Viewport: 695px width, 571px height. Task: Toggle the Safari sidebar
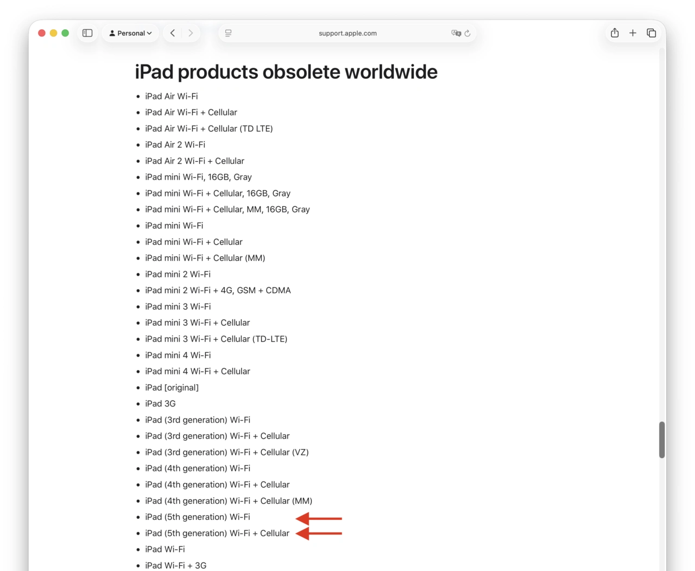(x=87, y=33)
